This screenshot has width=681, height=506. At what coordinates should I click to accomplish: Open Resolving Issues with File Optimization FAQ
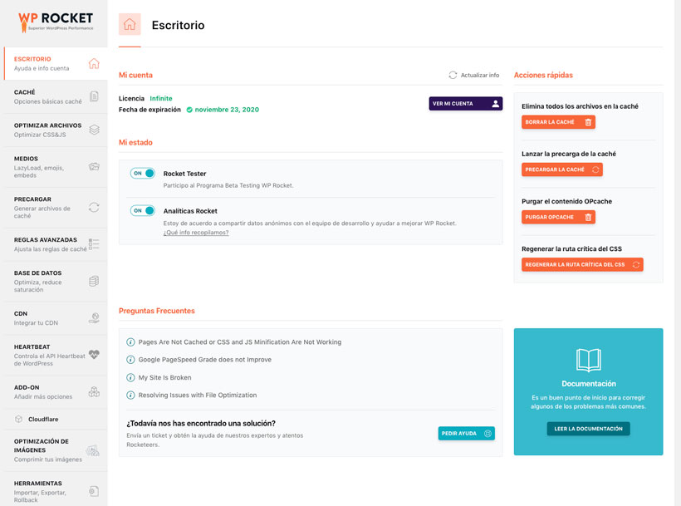click(x=198, y=395)
